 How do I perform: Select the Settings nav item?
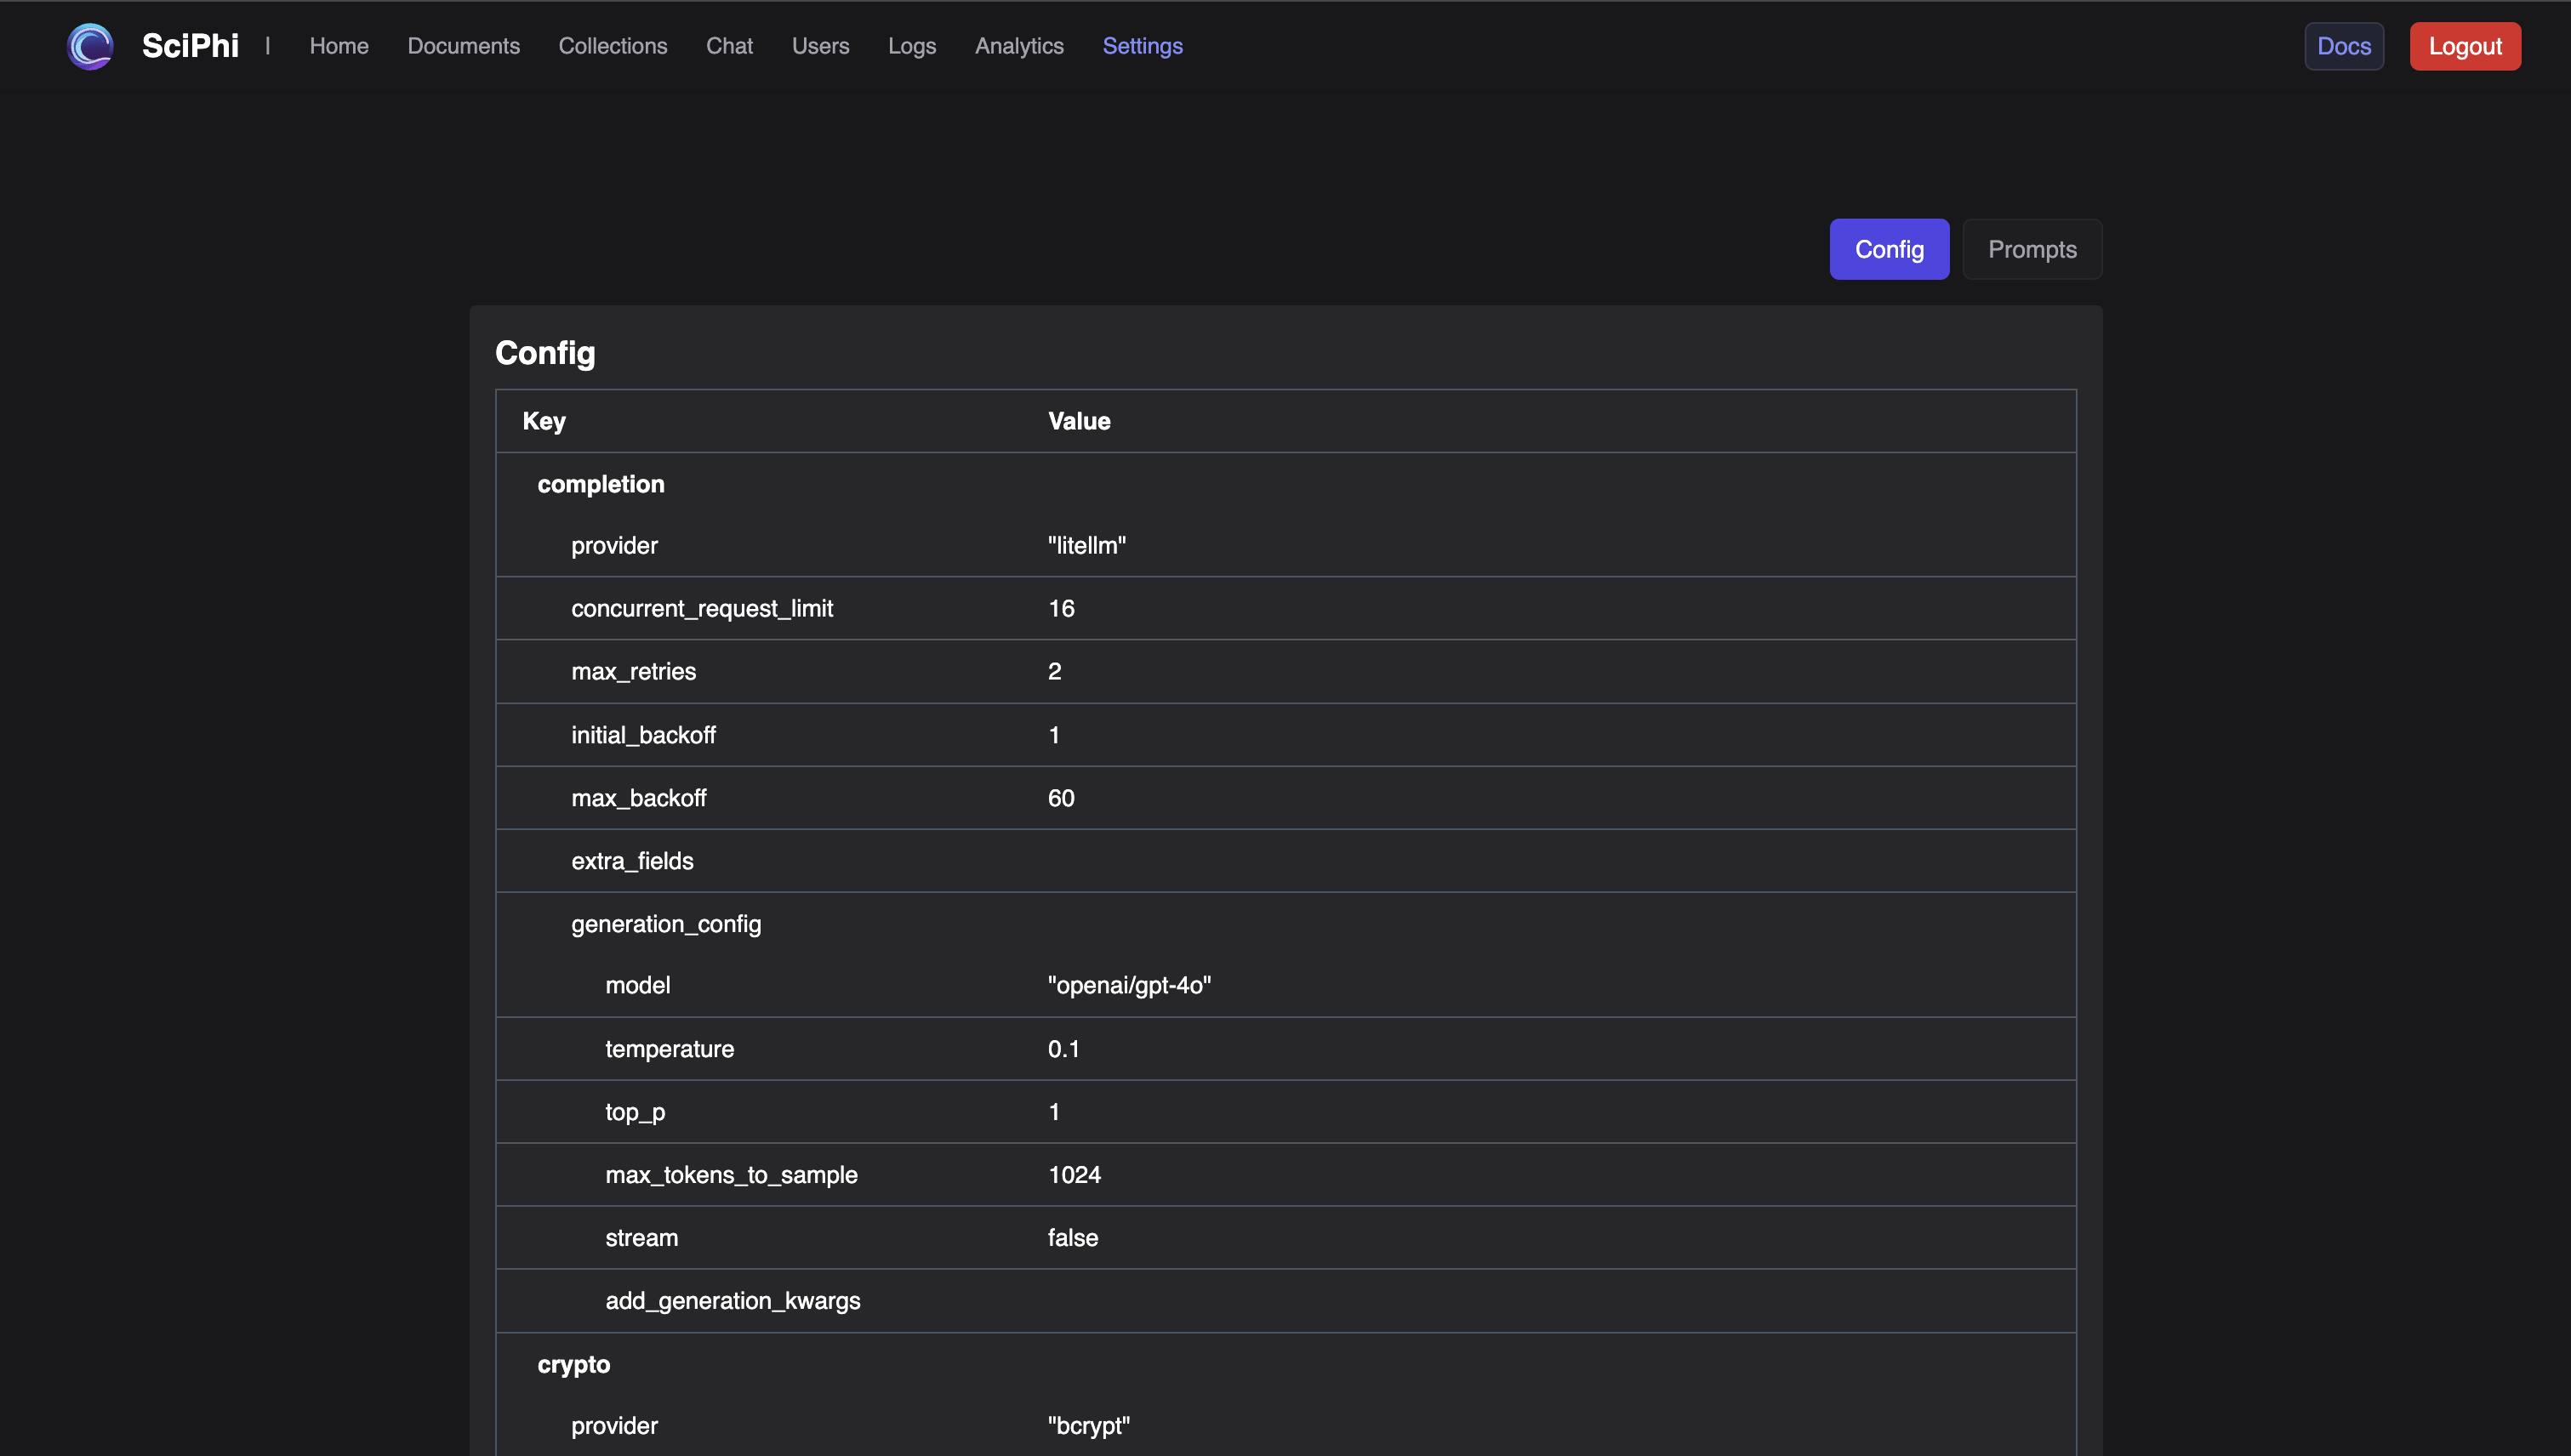click(x=1143, y=46)
